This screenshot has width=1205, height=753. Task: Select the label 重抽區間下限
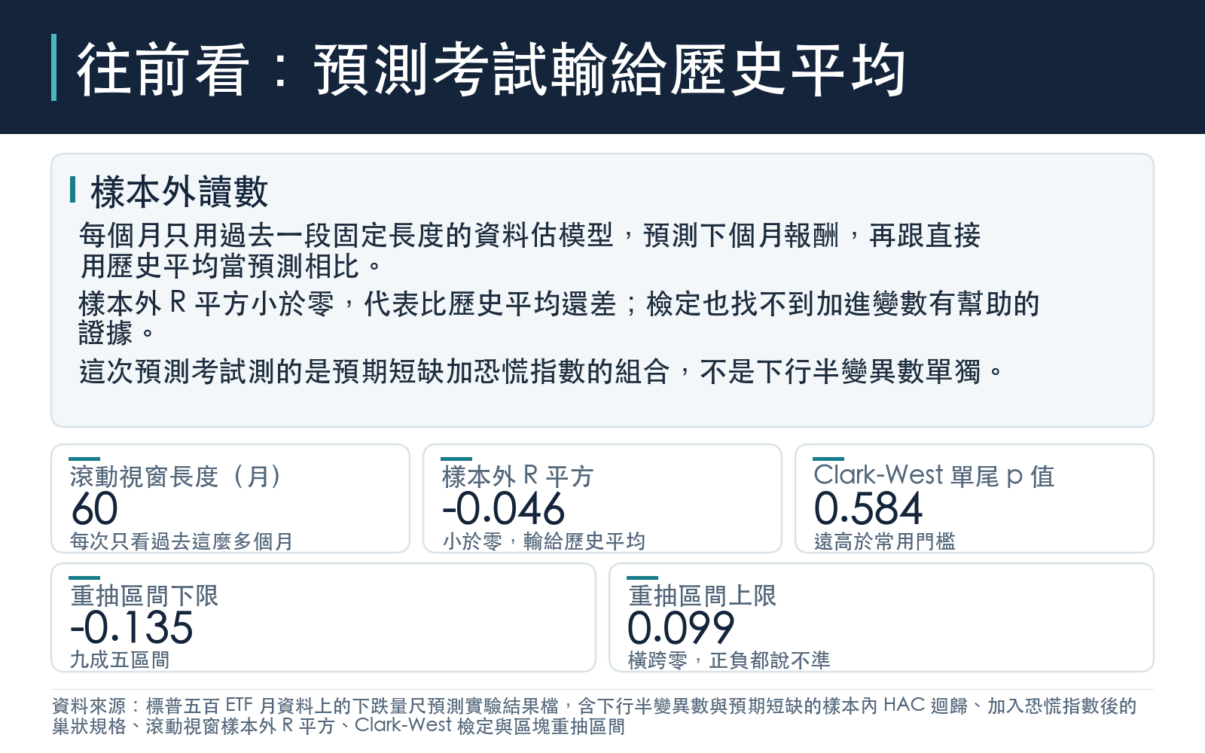pyautogui.click(x=145, y=596)
